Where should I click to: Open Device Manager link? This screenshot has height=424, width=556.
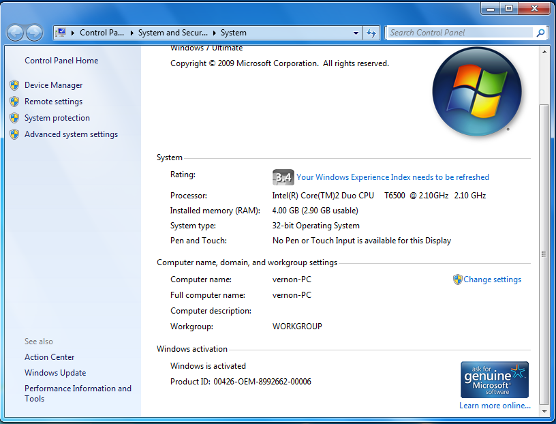click(54, 85)
